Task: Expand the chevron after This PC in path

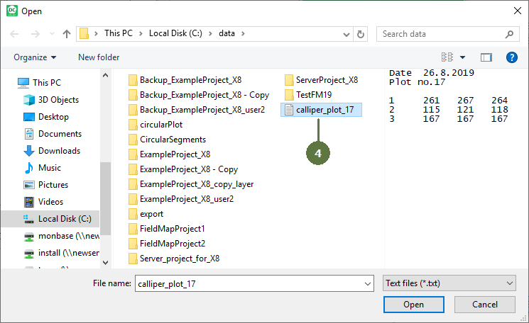Action: click(141, 34)
